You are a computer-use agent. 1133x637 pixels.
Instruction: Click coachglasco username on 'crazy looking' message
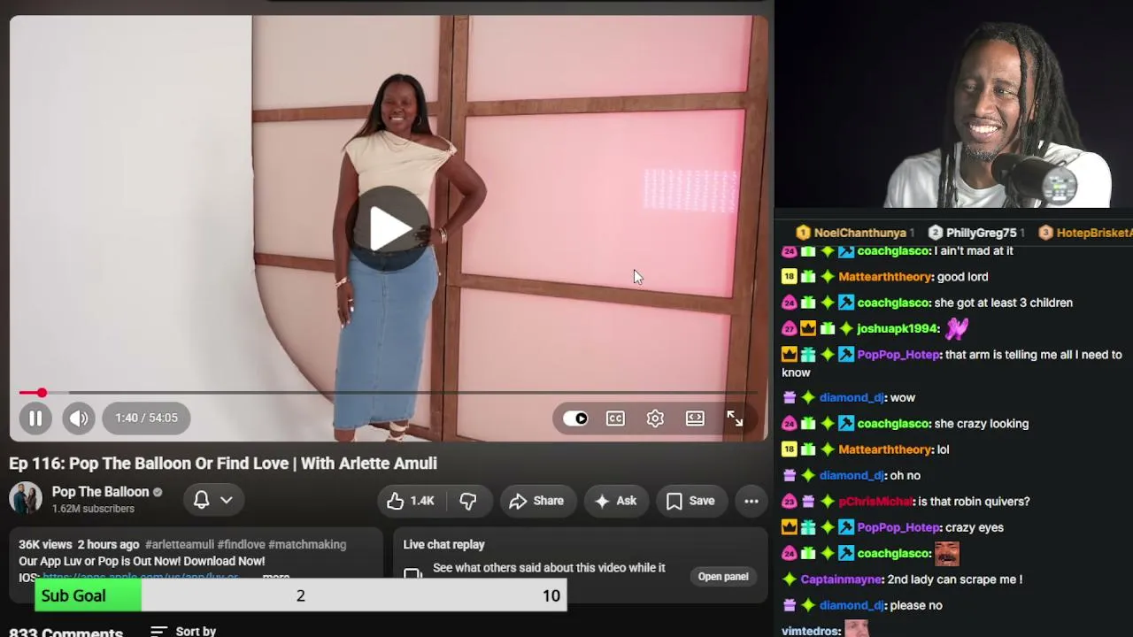pyautogui.click(x=893, y=424)
